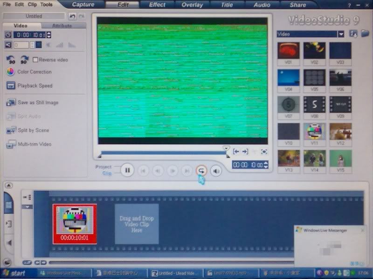
Task: Adjust the clip duration spinner arrows
Action: (49, 35)
